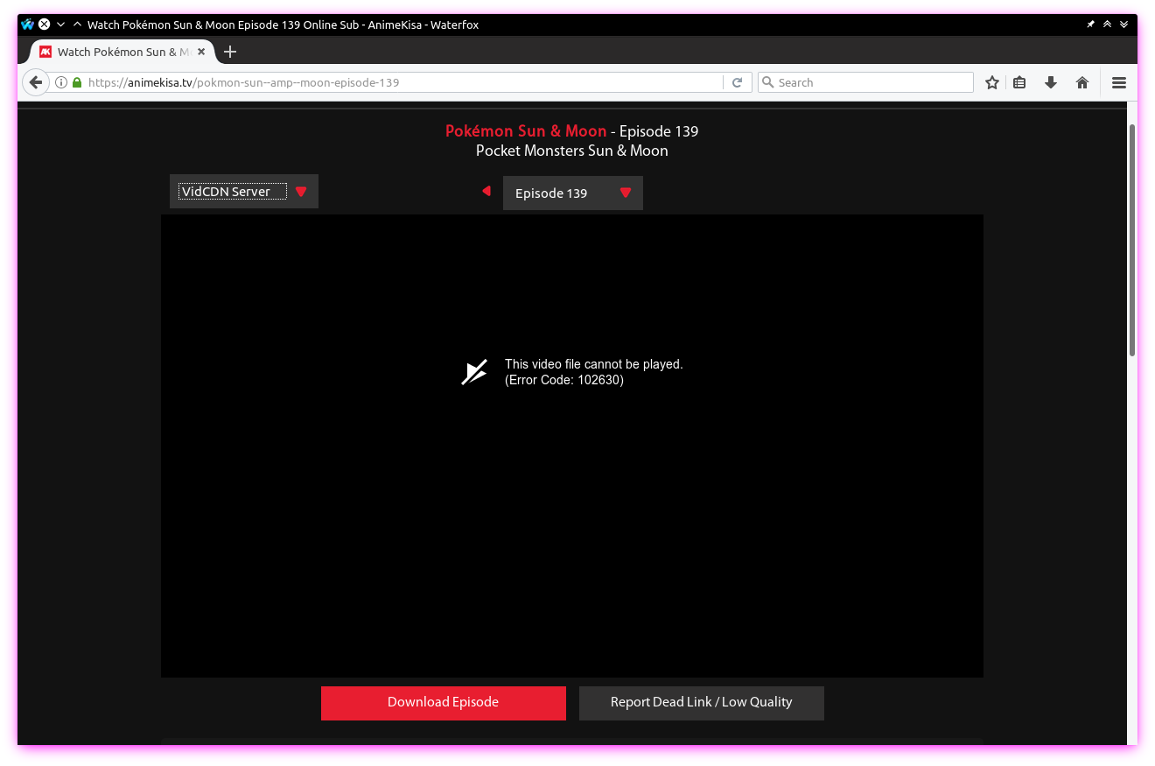Image resolution: width=1155 pixels, height=766 pixels.
Task: Show bookmarks list icon in toolbar
Action: (1019, 82)
